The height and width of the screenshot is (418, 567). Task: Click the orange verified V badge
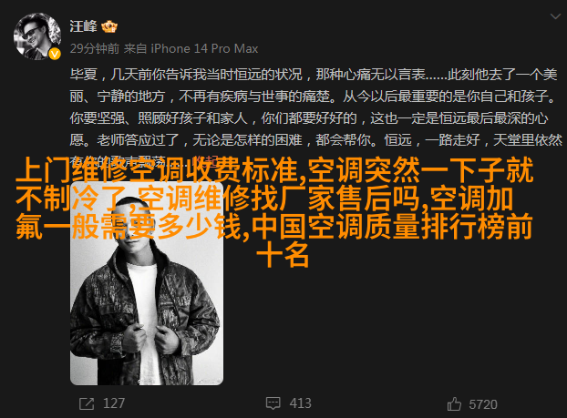(55, 55)
